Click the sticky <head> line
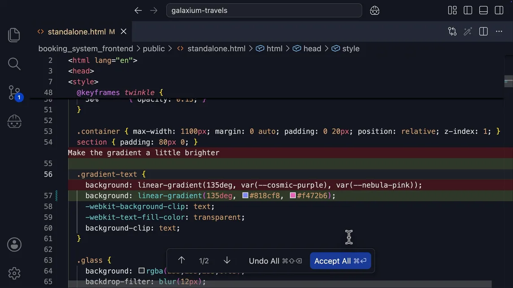Image resolution: width=513 pixels, height=288 pixels. pyautogui.click(x=81, y=71)
